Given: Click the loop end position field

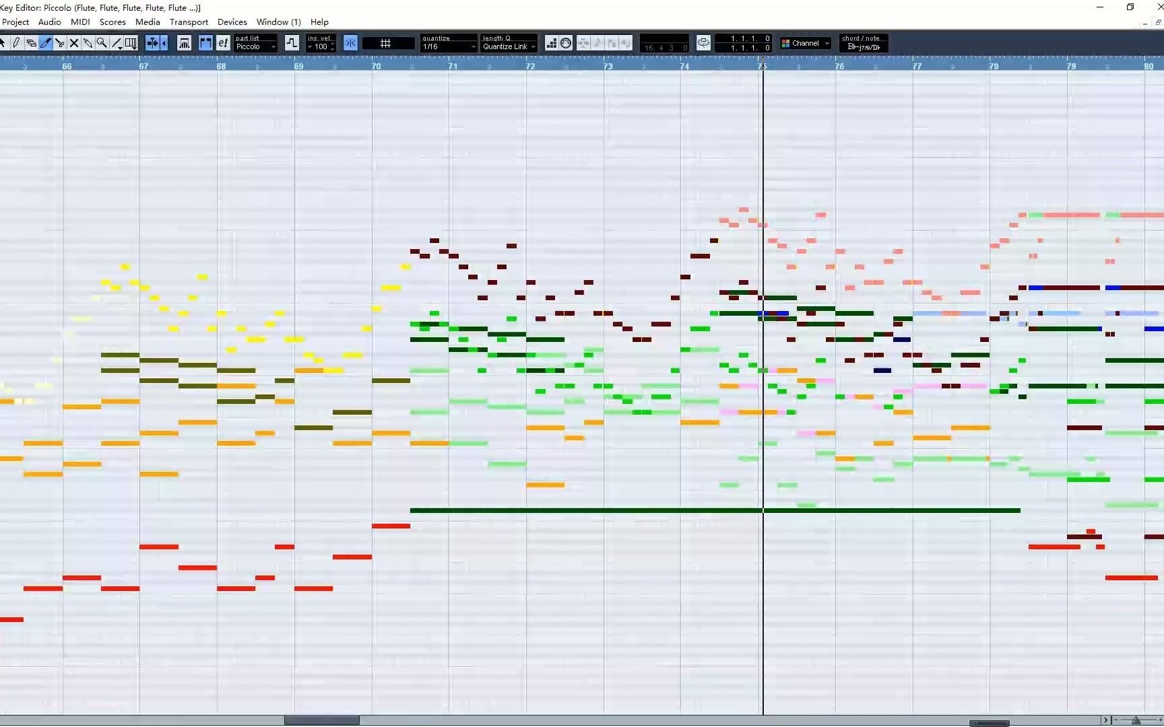Looking at the screenshot, I should [743, 48].
